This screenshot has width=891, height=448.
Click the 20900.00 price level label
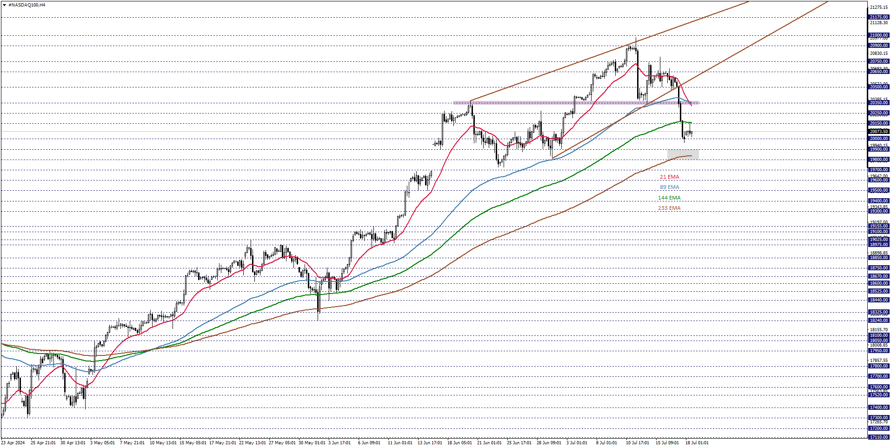[x=879, y=46]
